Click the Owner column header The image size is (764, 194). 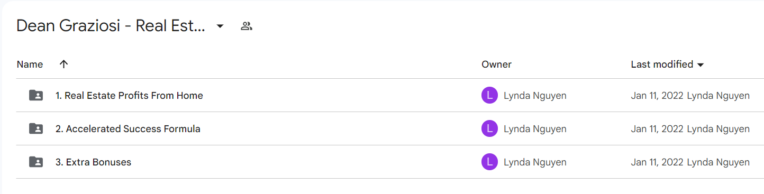[496, 64]
